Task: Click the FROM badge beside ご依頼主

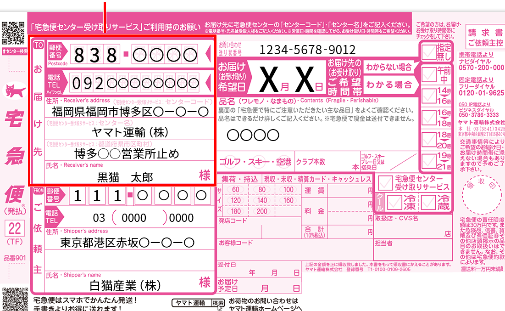Action: click(39, 191)
